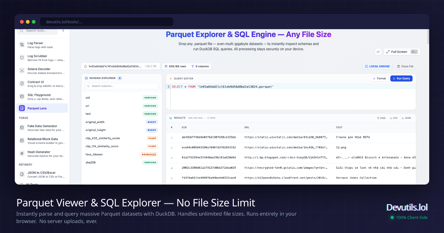The height and width of the screenshot is (233, 444).
Task: Click the JSON to CSV/Excel icon
Action: (x=22, y=174)
